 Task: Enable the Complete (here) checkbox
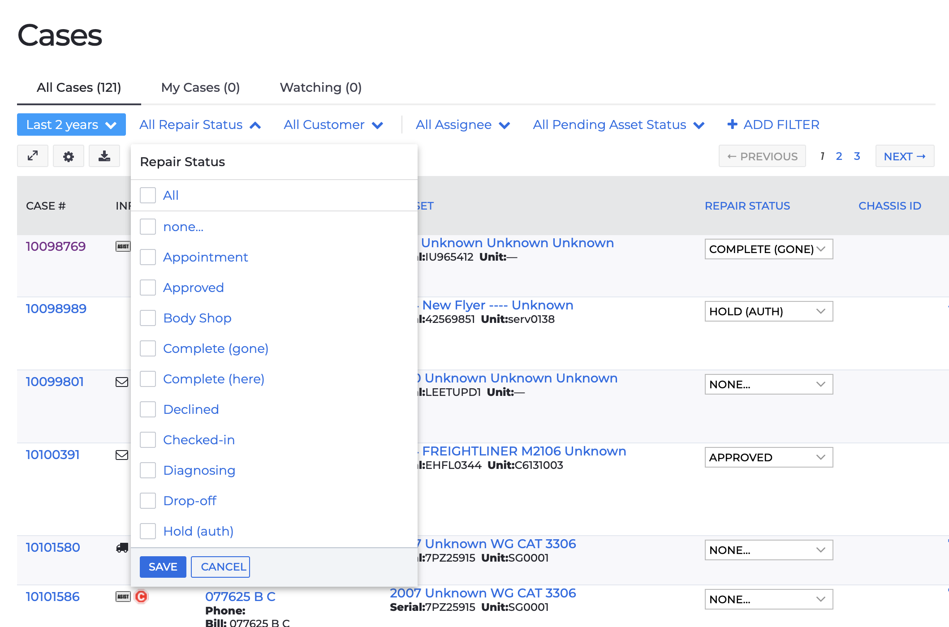click(x=148, y=379)
